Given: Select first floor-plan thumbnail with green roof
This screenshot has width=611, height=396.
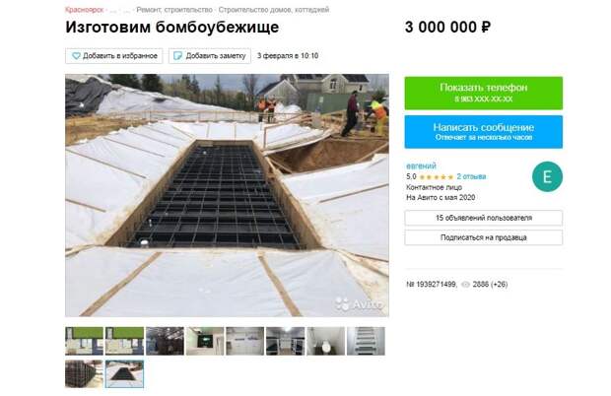Looking at the screenshot, I should 84,341.
